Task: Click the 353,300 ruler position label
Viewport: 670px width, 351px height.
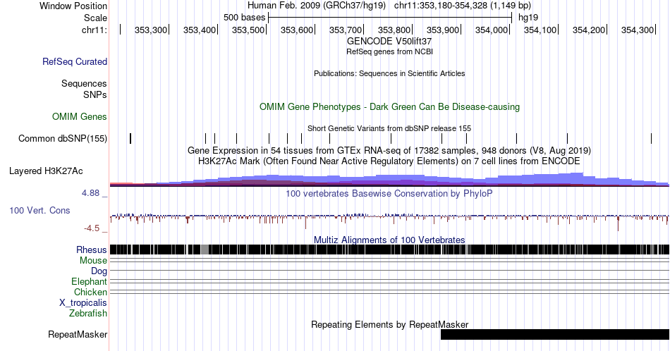Action: point(150,30)
